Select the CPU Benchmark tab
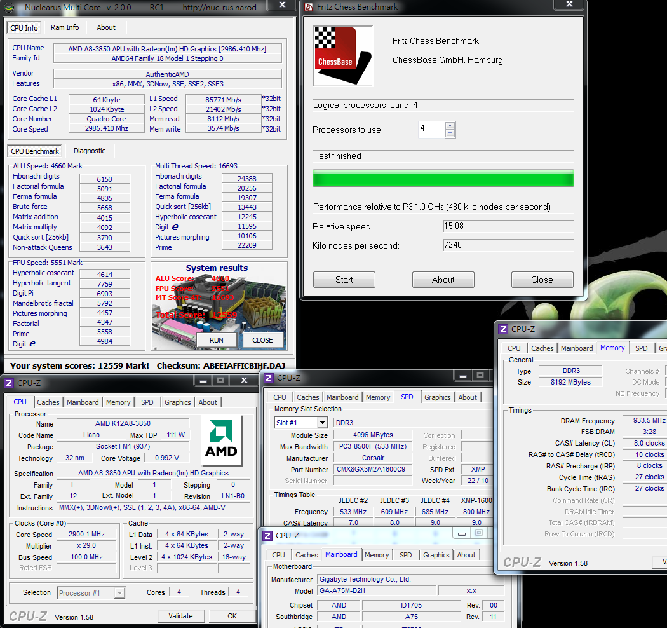667x628 pixels. pyautogui.click(x=35, y=151)
